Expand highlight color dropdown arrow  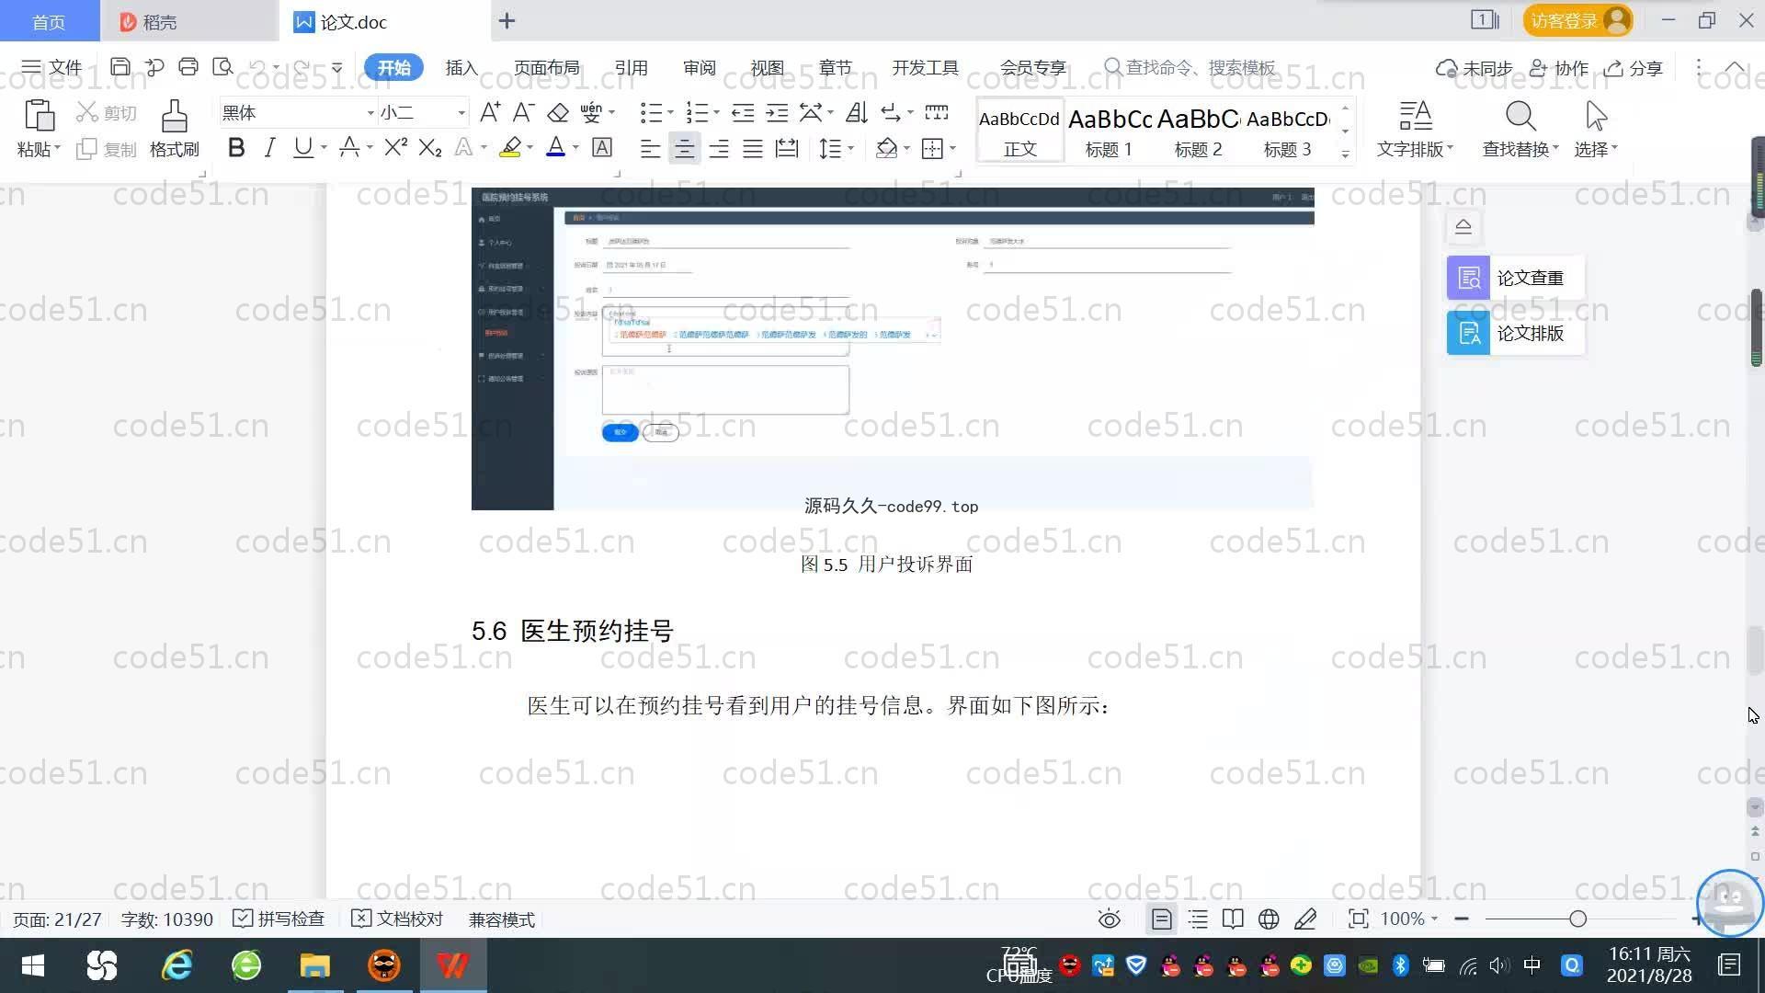[530, 148]
